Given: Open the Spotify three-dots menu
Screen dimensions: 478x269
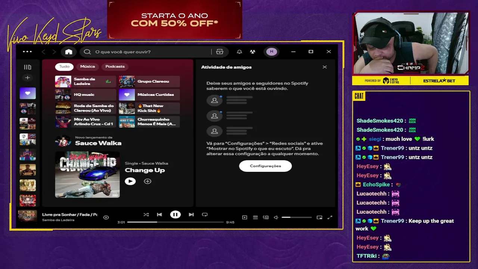Looking at the screenshot, I should [27, 52].
